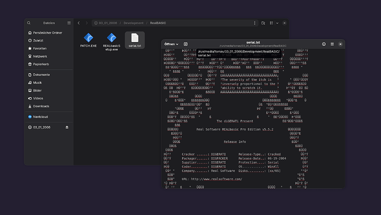Close the Dateien file manager window
381x215 pixels.
[284, 23]
